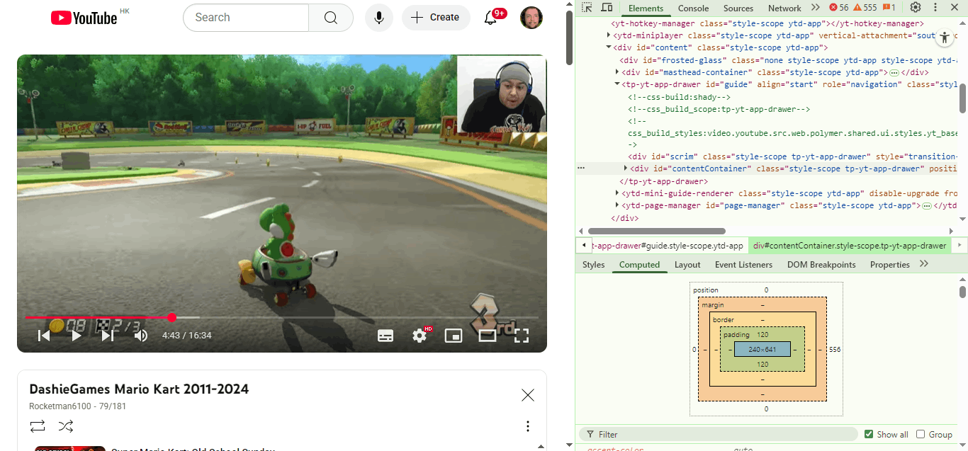Open the player settings gear
968x451 pixels.
pyautogui.click(x=420, y=336)
